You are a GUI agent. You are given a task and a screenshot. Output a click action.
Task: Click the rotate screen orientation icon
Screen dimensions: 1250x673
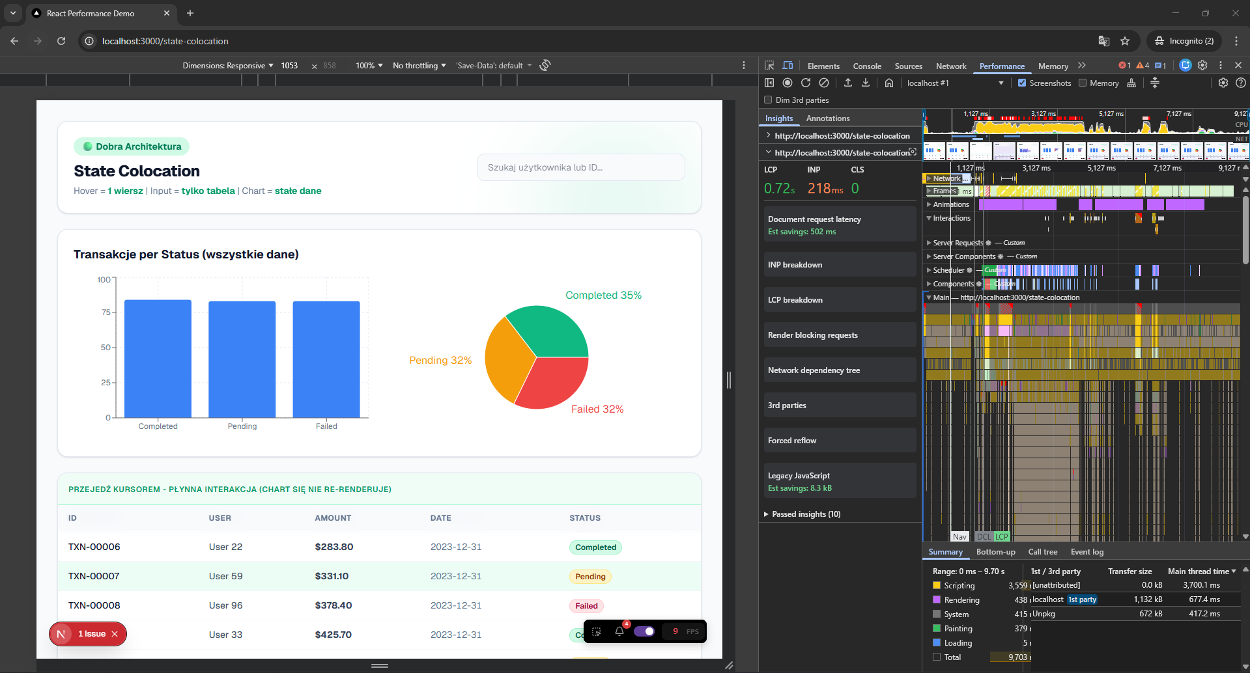545,65
